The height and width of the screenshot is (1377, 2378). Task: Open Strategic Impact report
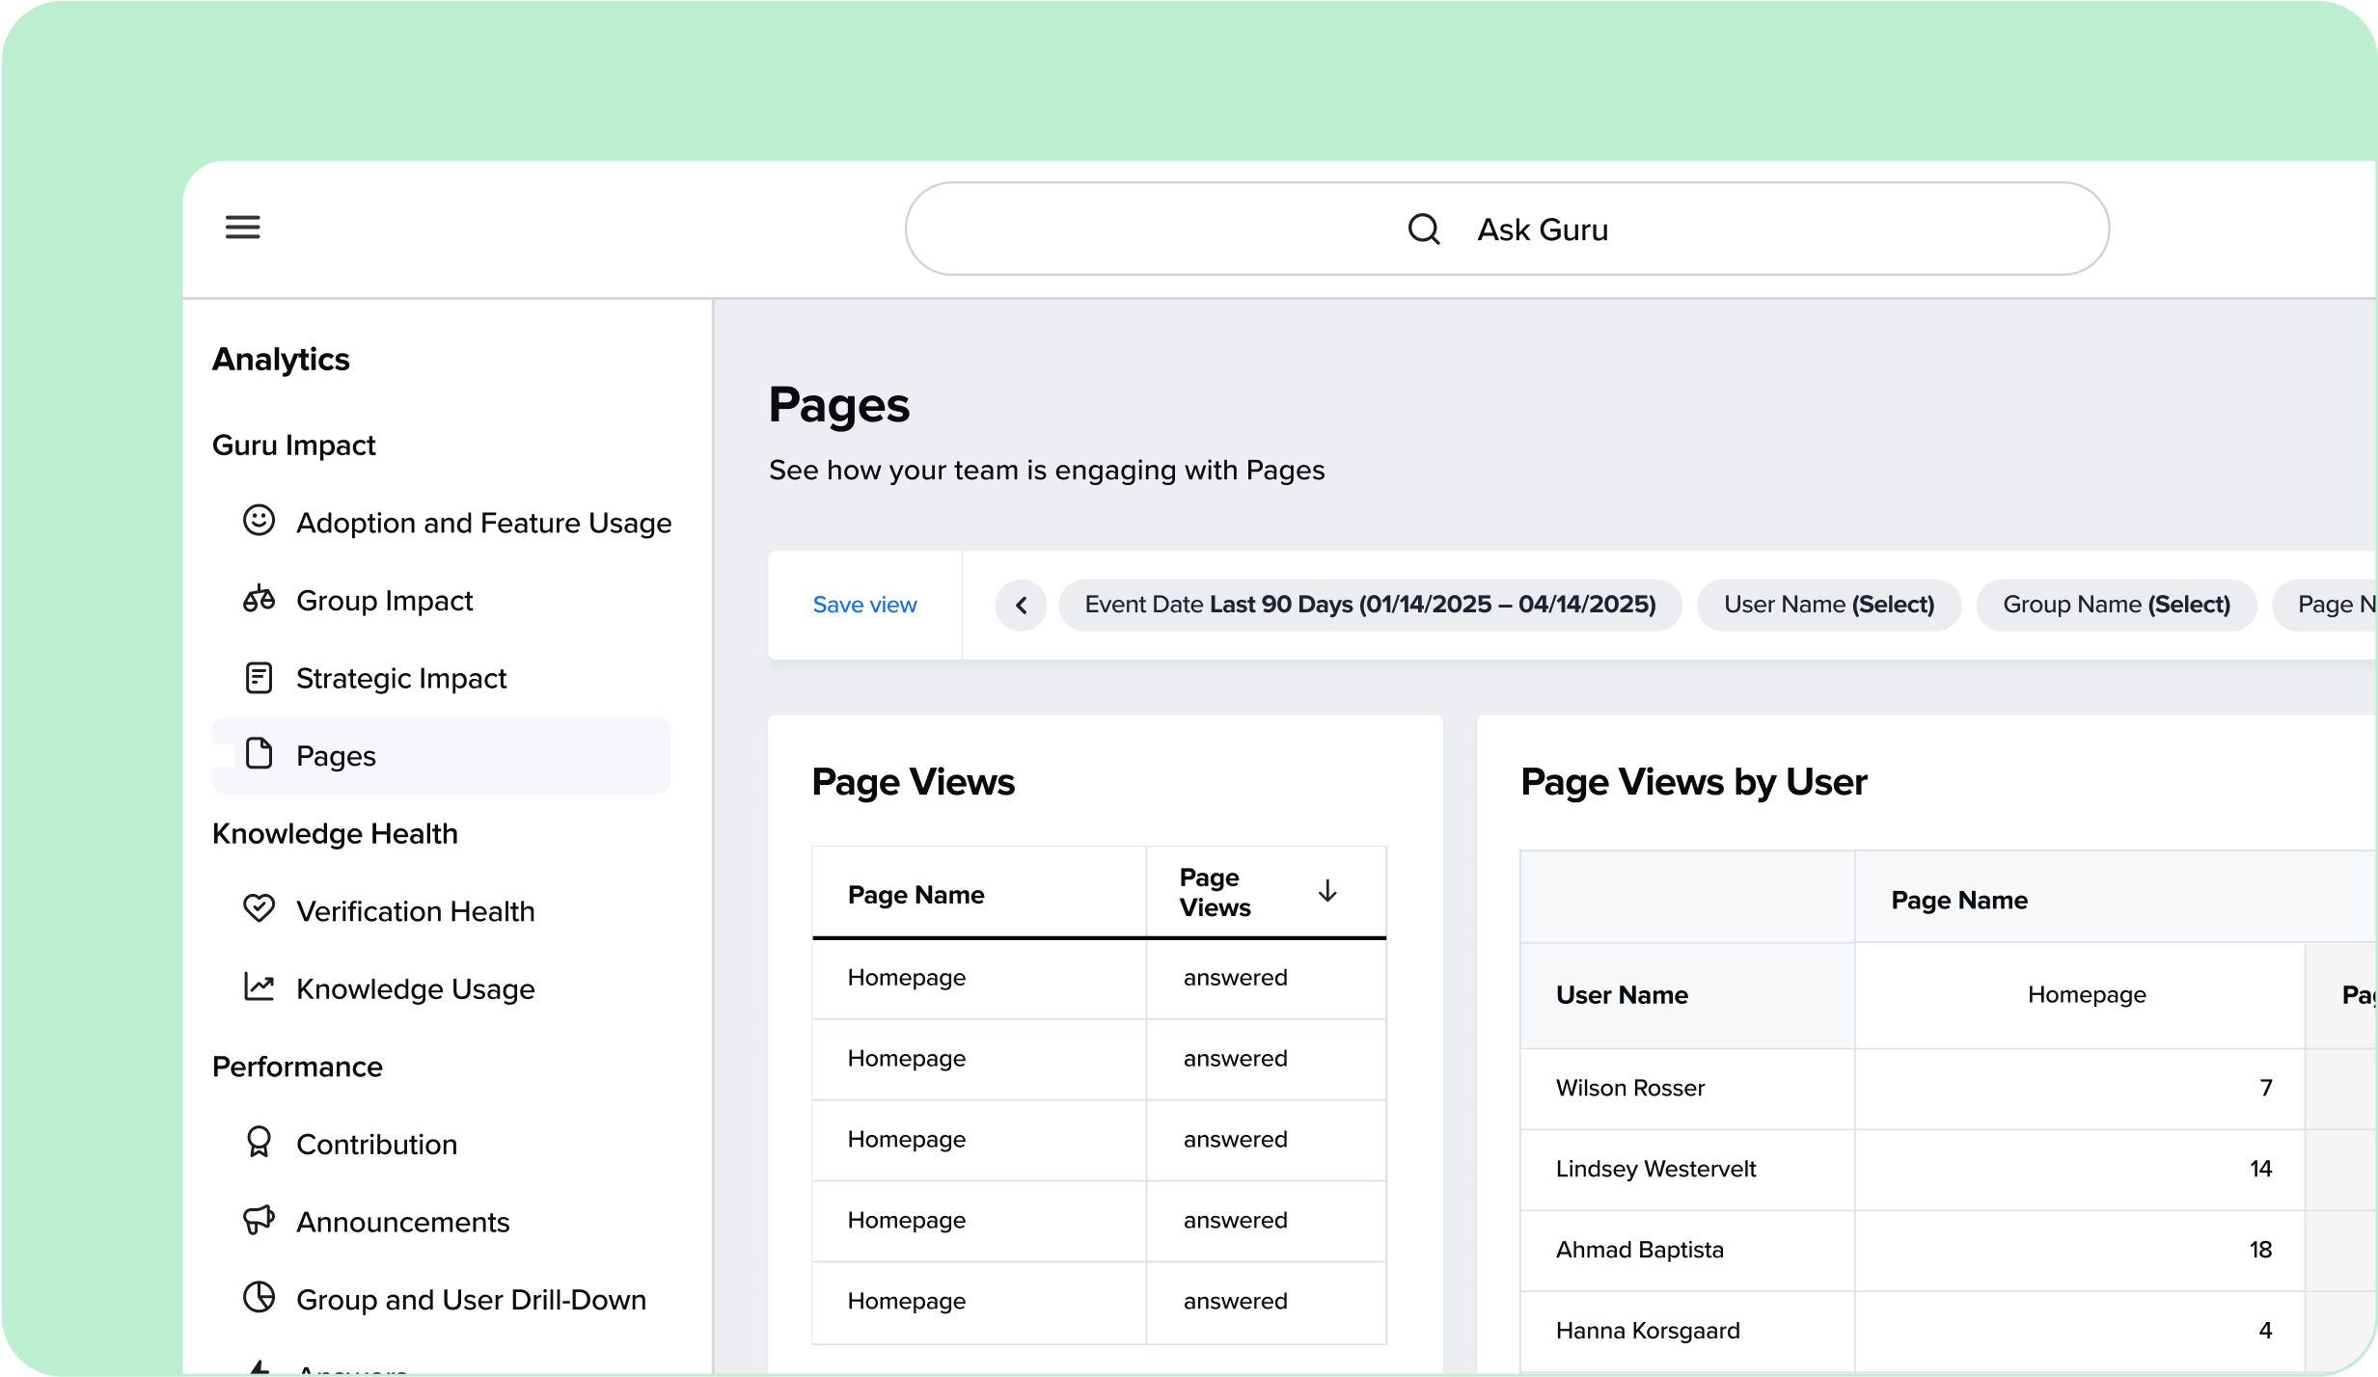point(401,678)
